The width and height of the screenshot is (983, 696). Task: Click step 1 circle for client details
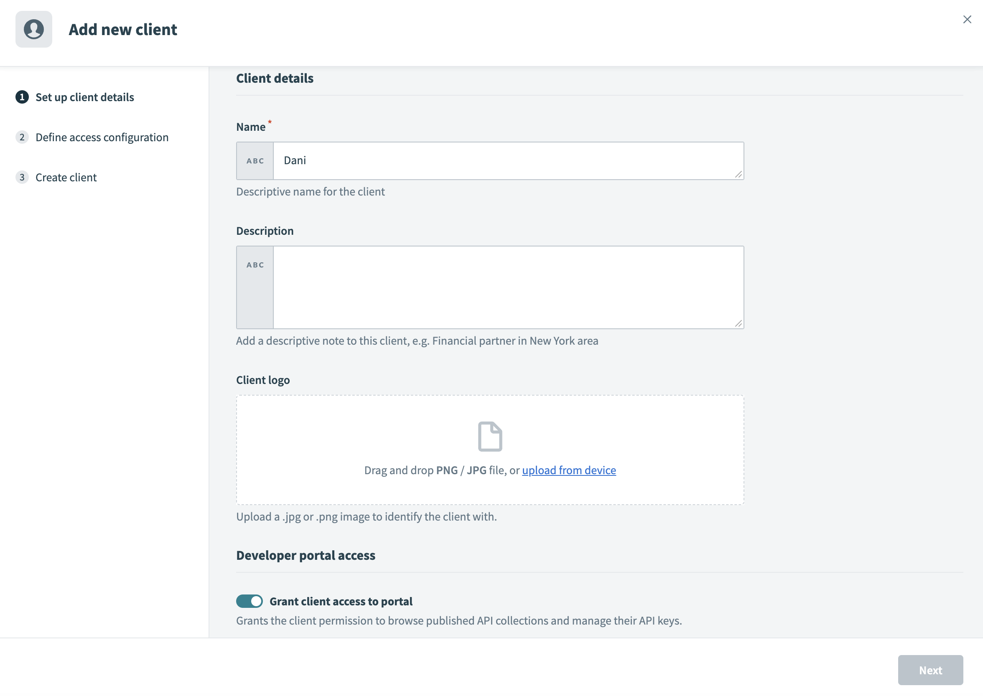(22, 97)
